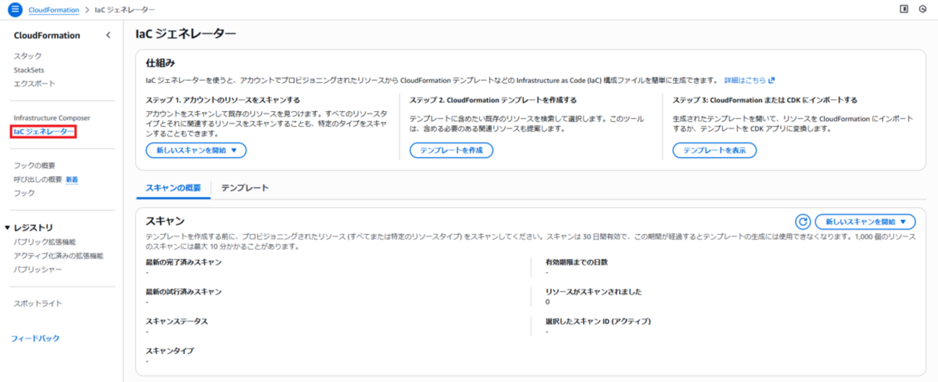The width and height of the screenshot is (938, 382).
Task: Click the 新着 badge in sidebar
Action: click(x=72, y=179)
